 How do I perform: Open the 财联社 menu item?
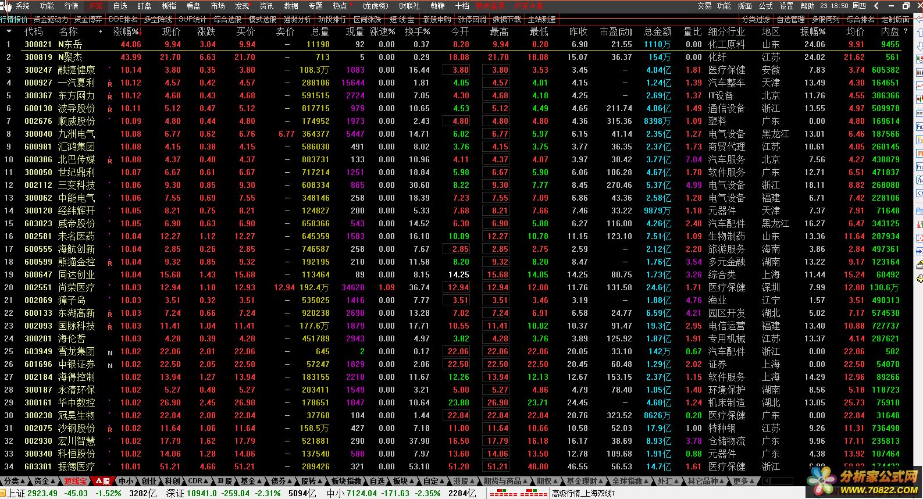point(409,6)
